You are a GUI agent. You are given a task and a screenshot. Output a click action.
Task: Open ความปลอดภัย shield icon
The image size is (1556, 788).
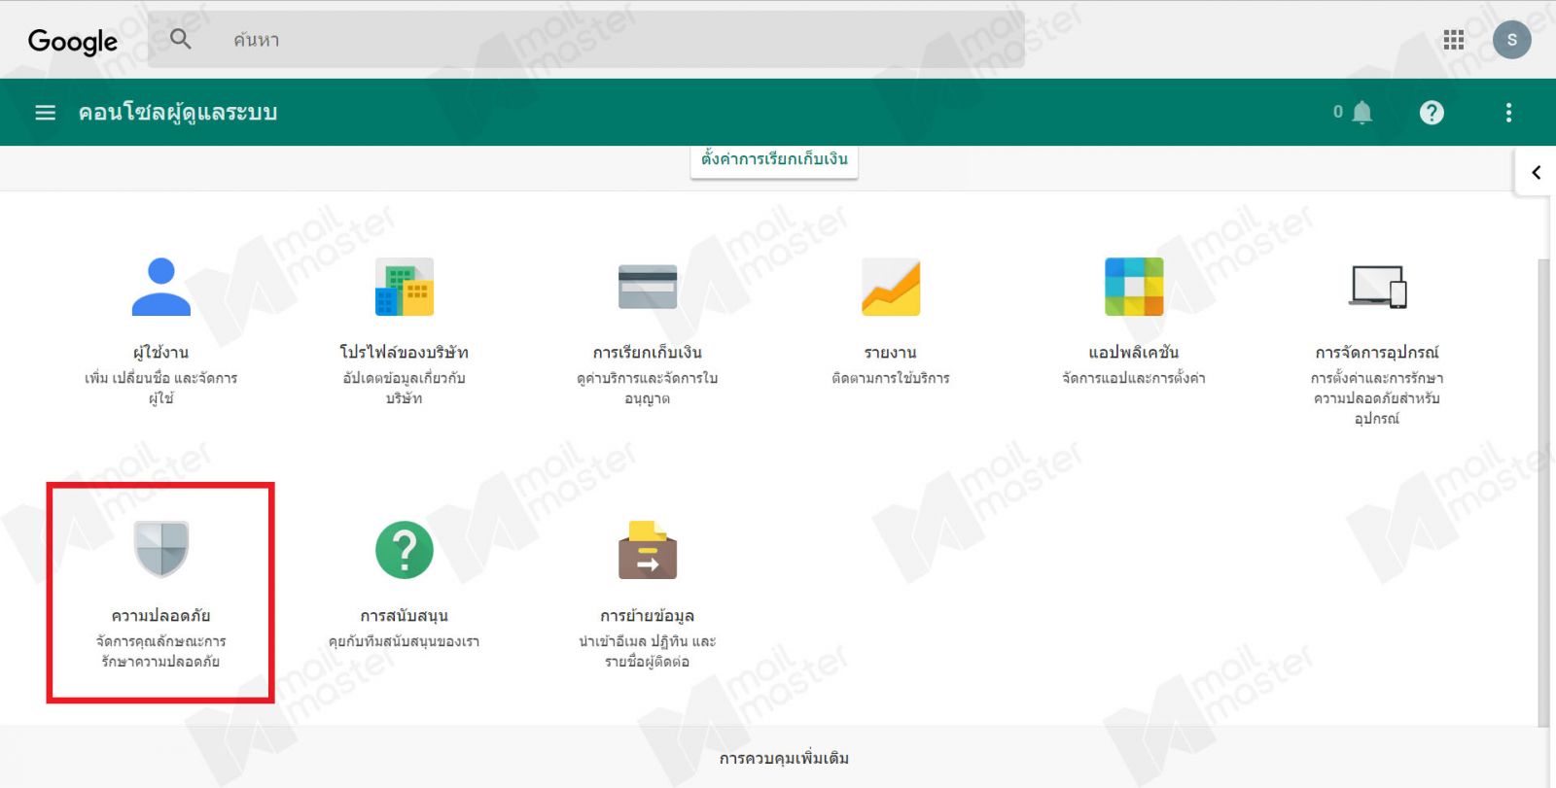click(161, 549)
